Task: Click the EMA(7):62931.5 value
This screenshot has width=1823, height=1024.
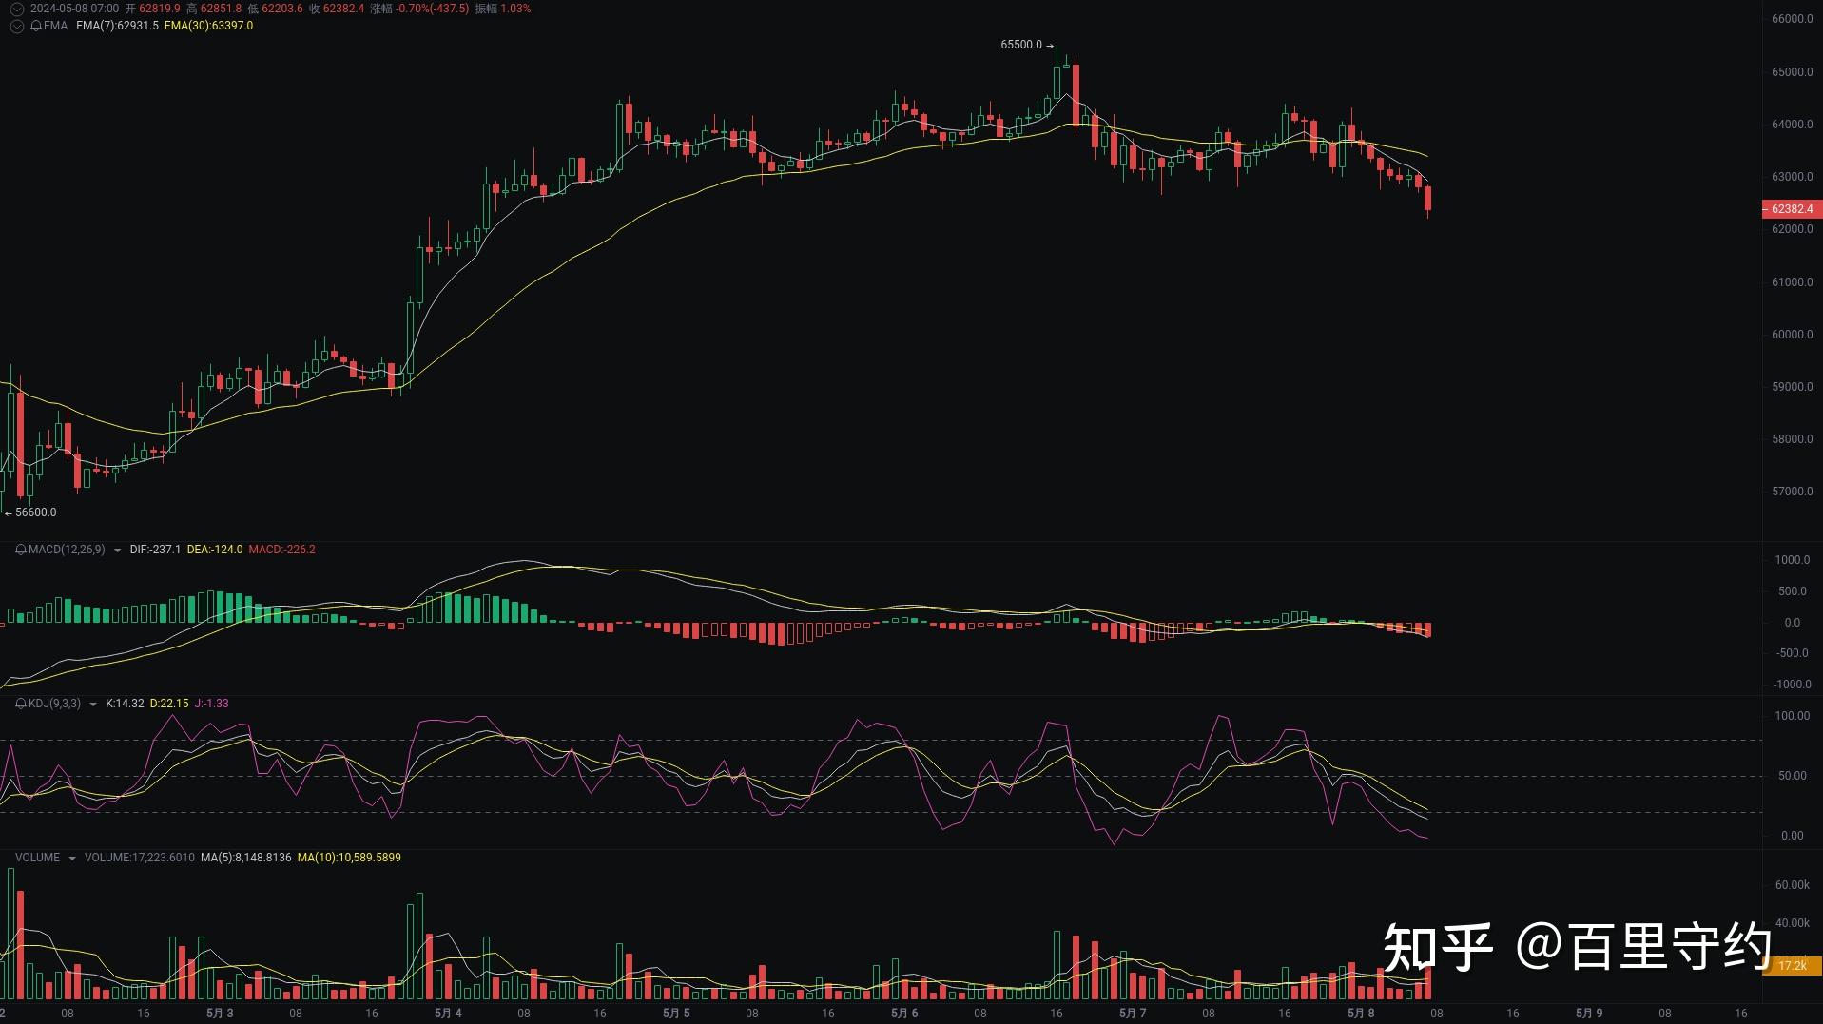Action: pos(117,26)
